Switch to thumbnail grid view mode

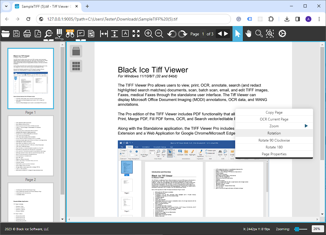tap(76, 66)
